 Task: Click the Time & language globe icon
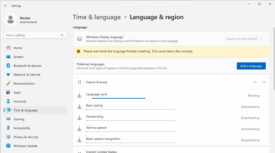click(8, 110)
